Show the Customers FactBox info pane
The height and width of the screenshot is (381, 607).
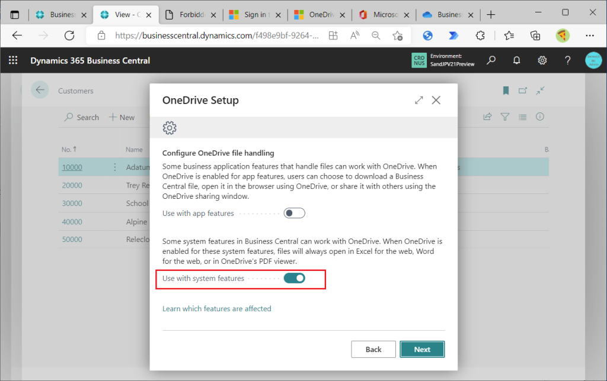point(540,117)
